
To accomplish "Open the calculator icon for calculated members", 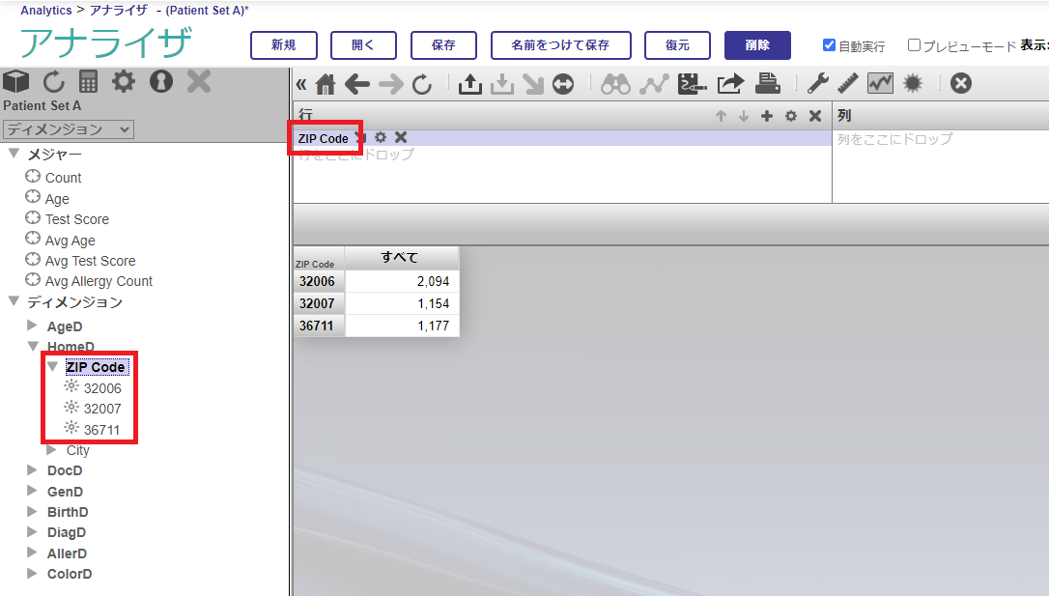I will click(89, 82).
